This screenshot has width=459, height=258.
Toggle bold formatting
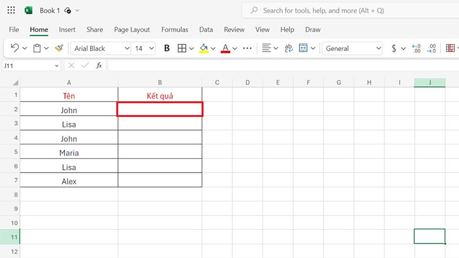click(167, 49)
